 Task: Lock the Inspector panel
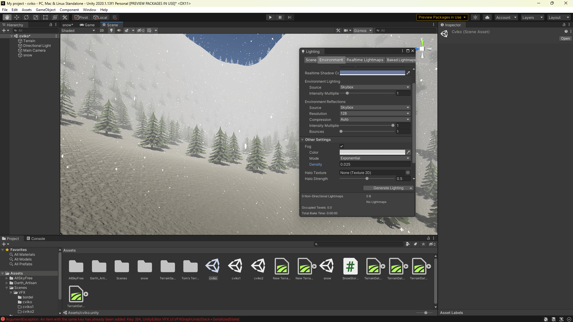564,25
